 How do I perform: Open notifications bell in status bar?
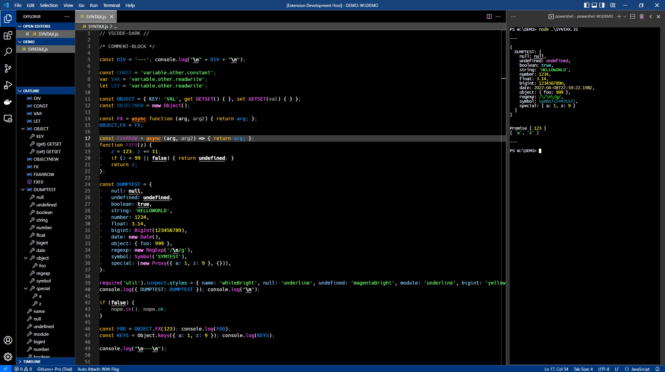coord(657,369)
